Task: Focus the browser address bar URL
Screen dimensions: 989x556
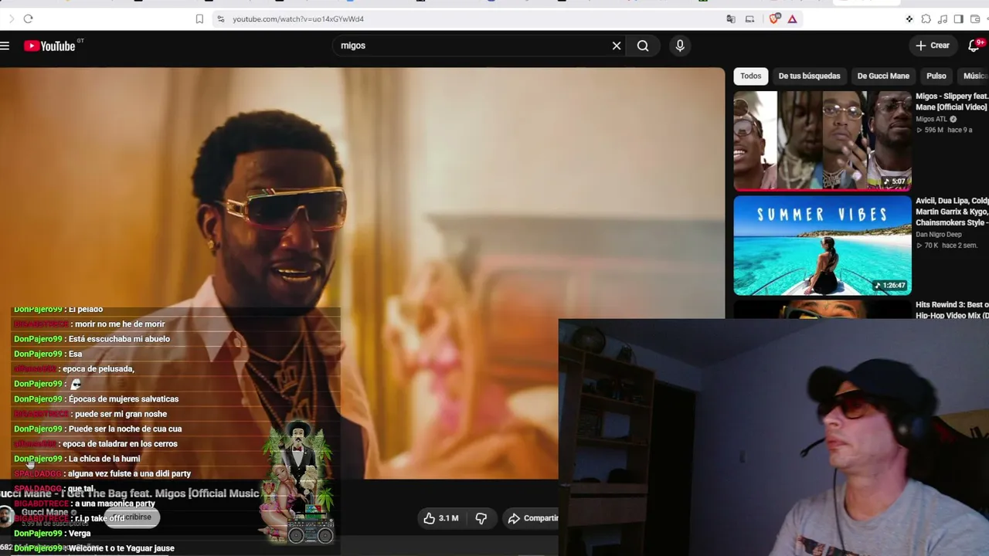Action: tap(298, 19)
